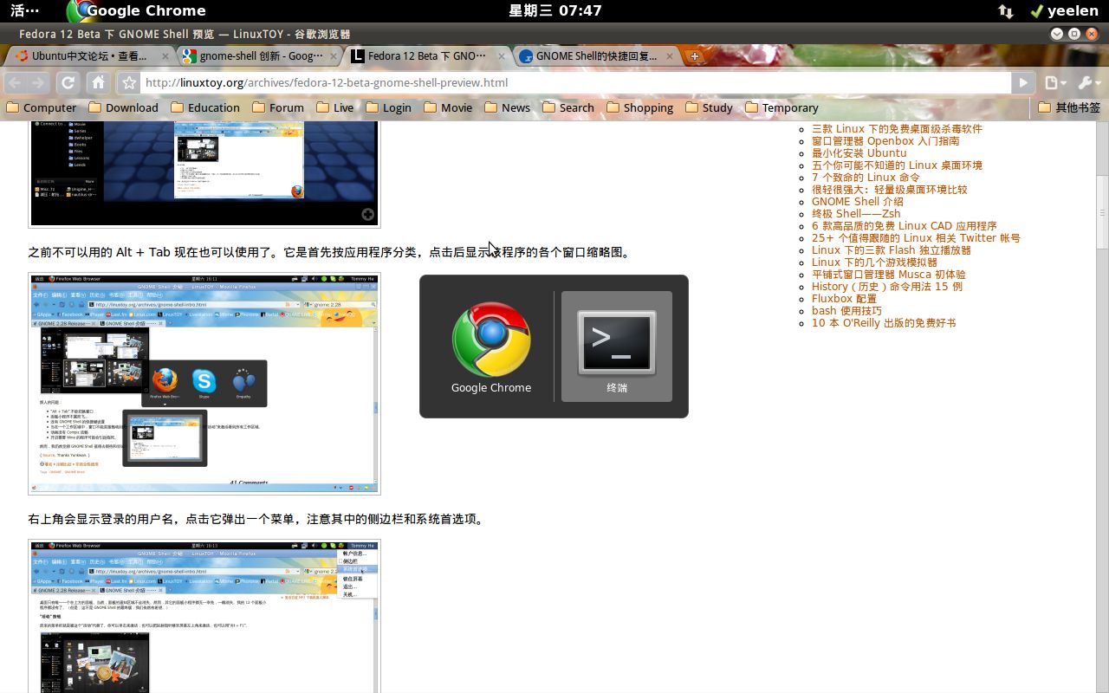
Task: Open link bash 使用技巧
Action: click(x=846, y=310)
